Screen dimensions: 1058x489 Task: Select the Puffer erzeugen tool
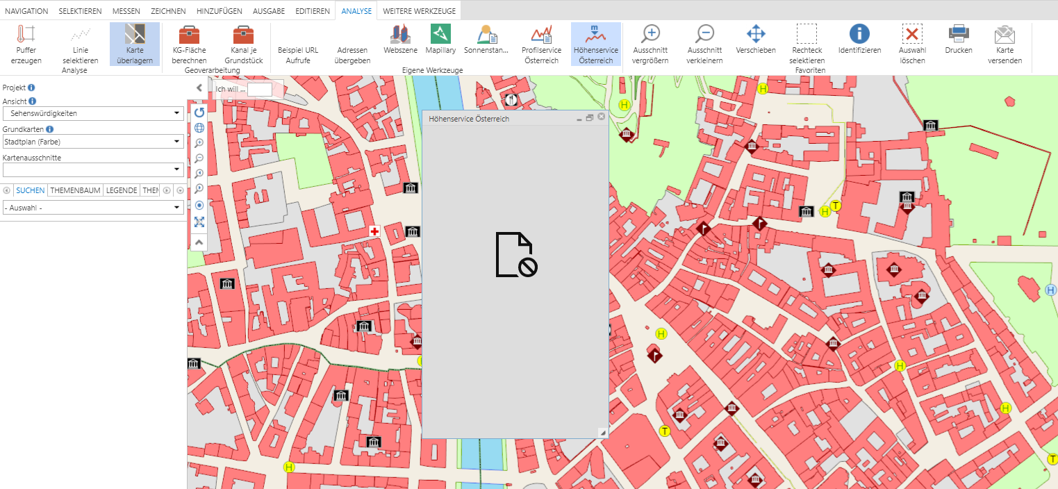click(x=26, y=44)
